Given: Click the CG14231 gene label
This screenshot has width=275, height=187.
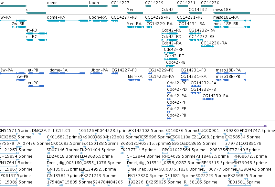Looking at the screenshot, I should [186, 3].
